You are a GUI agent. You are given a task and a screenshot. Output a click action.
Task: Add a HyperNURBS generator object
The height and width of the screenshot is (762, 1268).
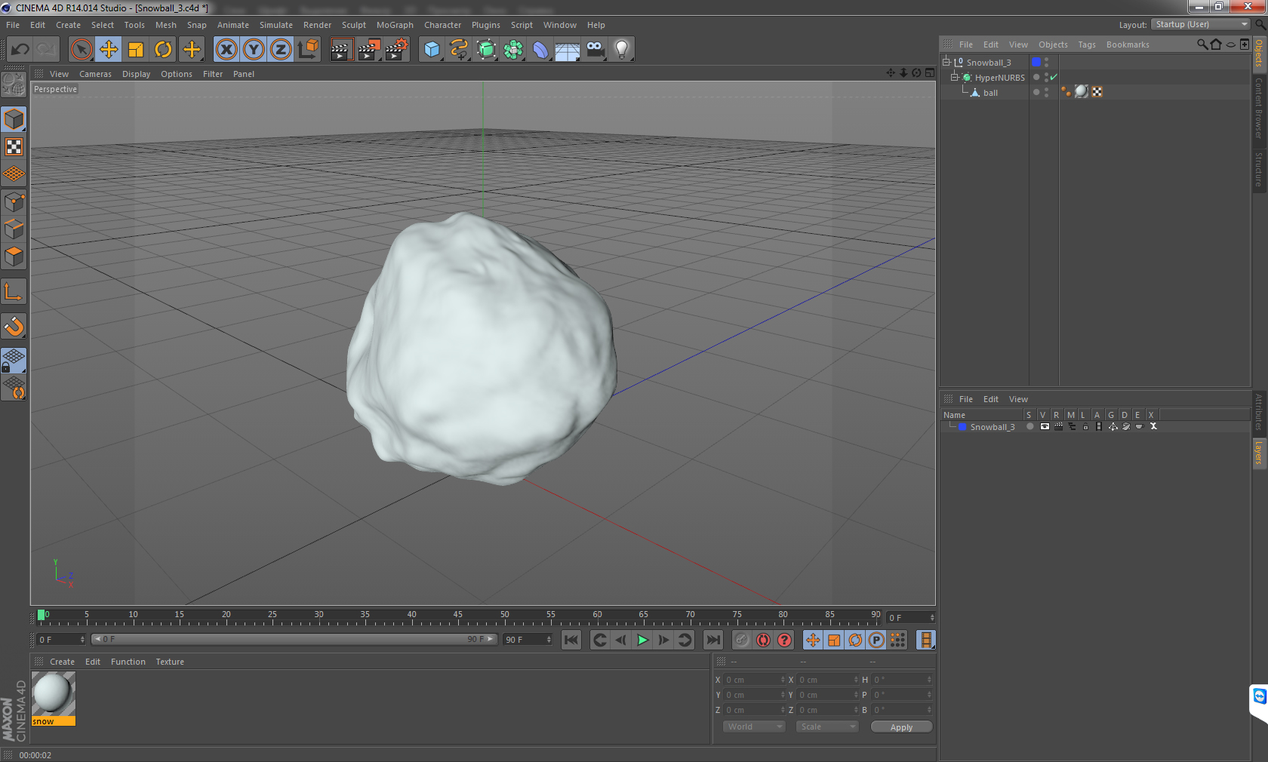point(486,50)
